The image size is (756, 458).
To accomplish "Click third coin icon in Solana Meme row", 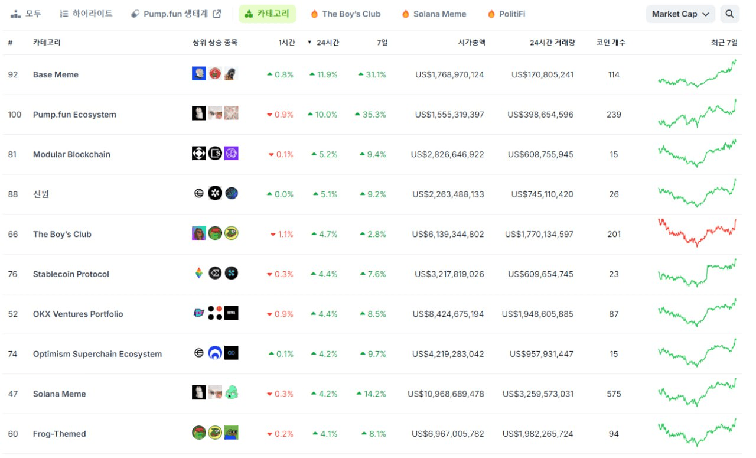I will [232, 392].
